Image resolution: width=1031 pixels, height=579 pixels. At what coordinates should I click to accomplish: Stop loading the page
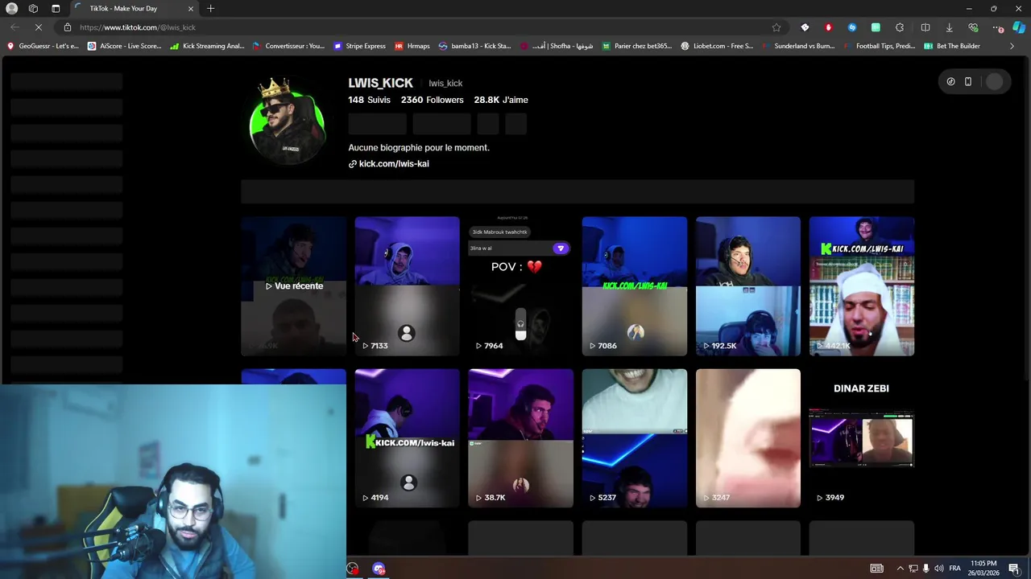tap(40, 27)
